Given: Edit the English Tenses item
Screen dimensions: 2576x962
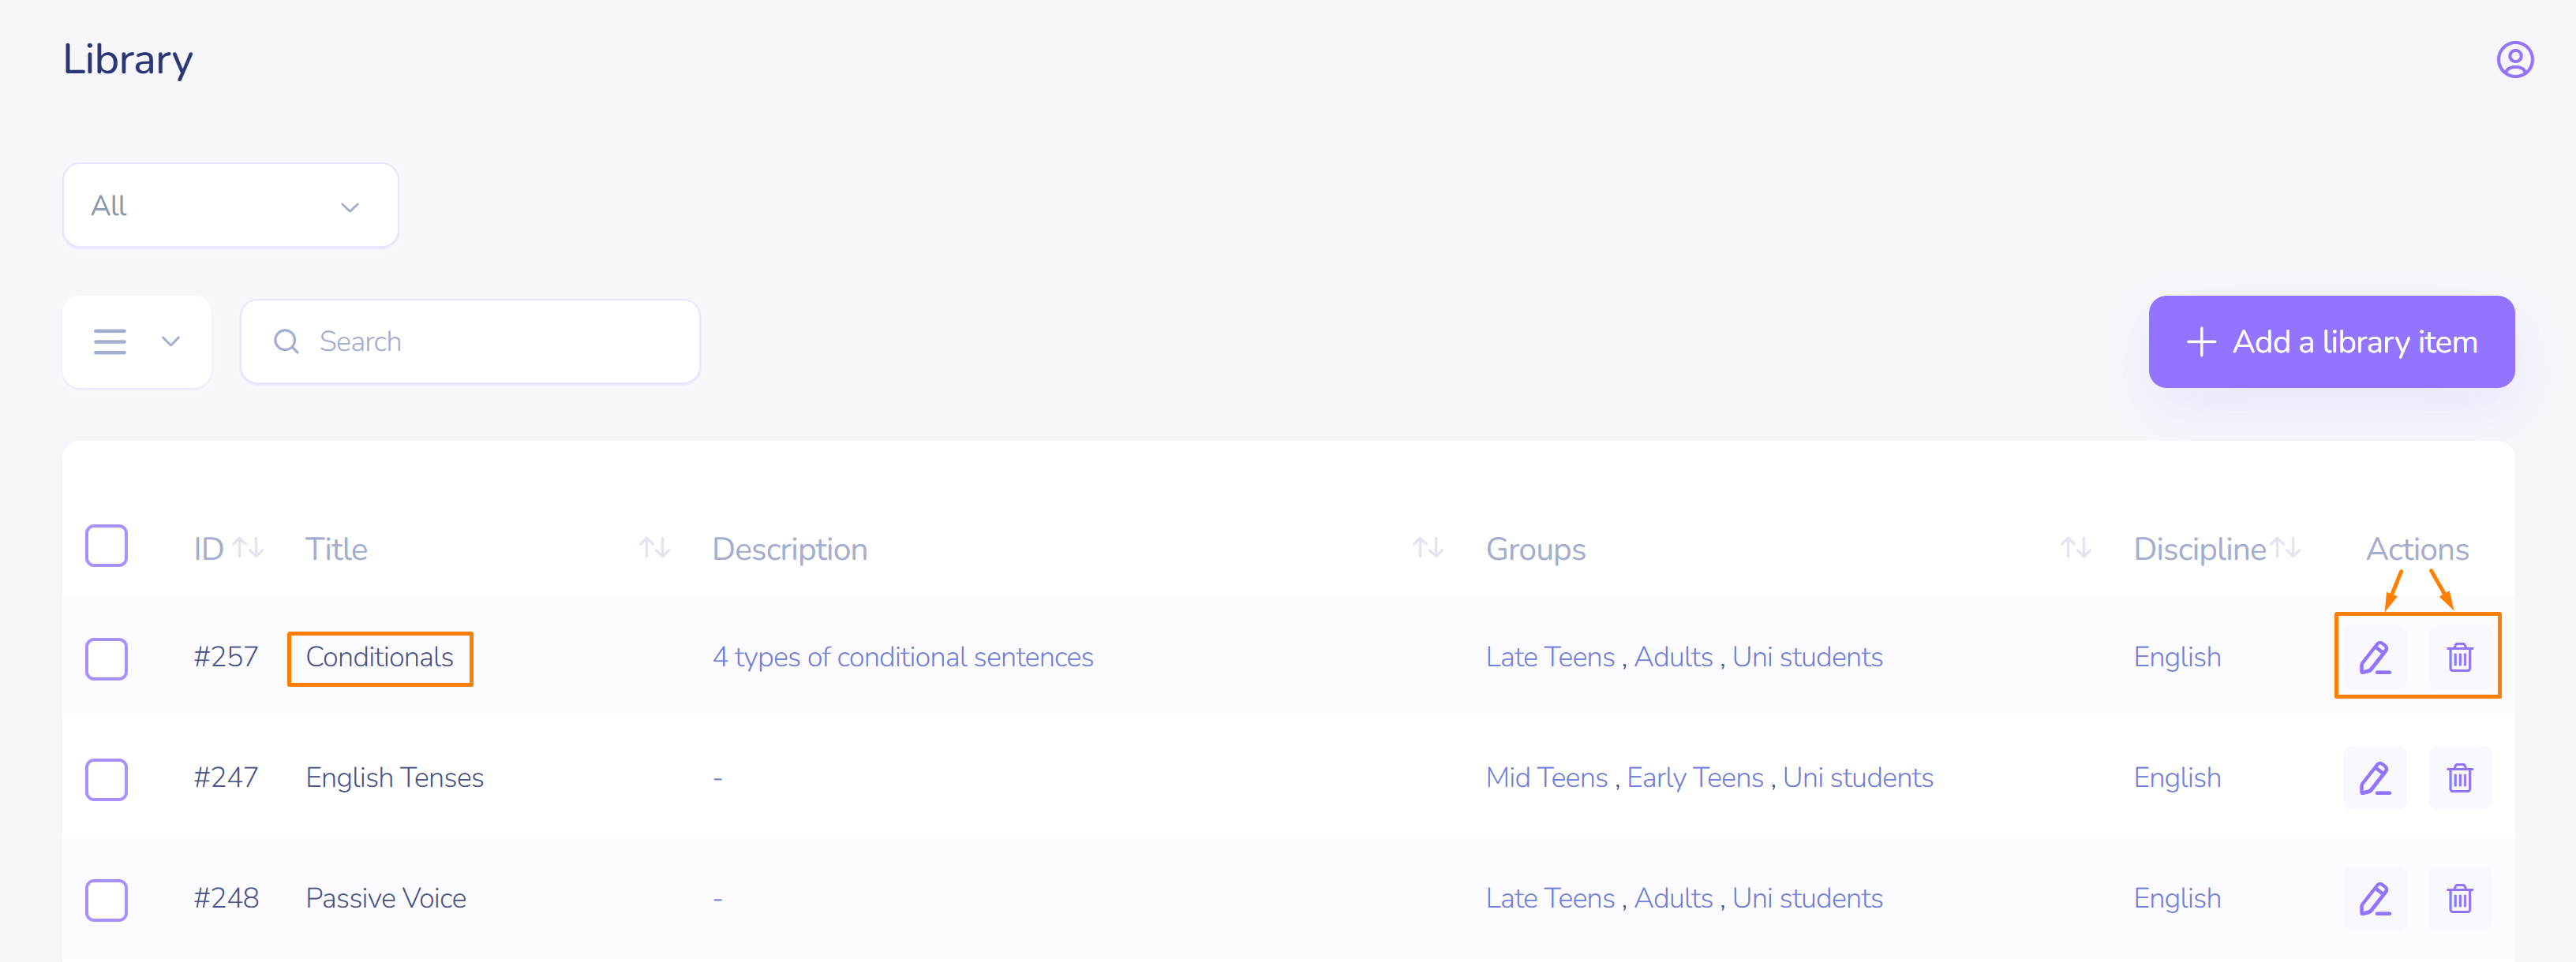Looking at the screenshot, I should point(2374,778).
